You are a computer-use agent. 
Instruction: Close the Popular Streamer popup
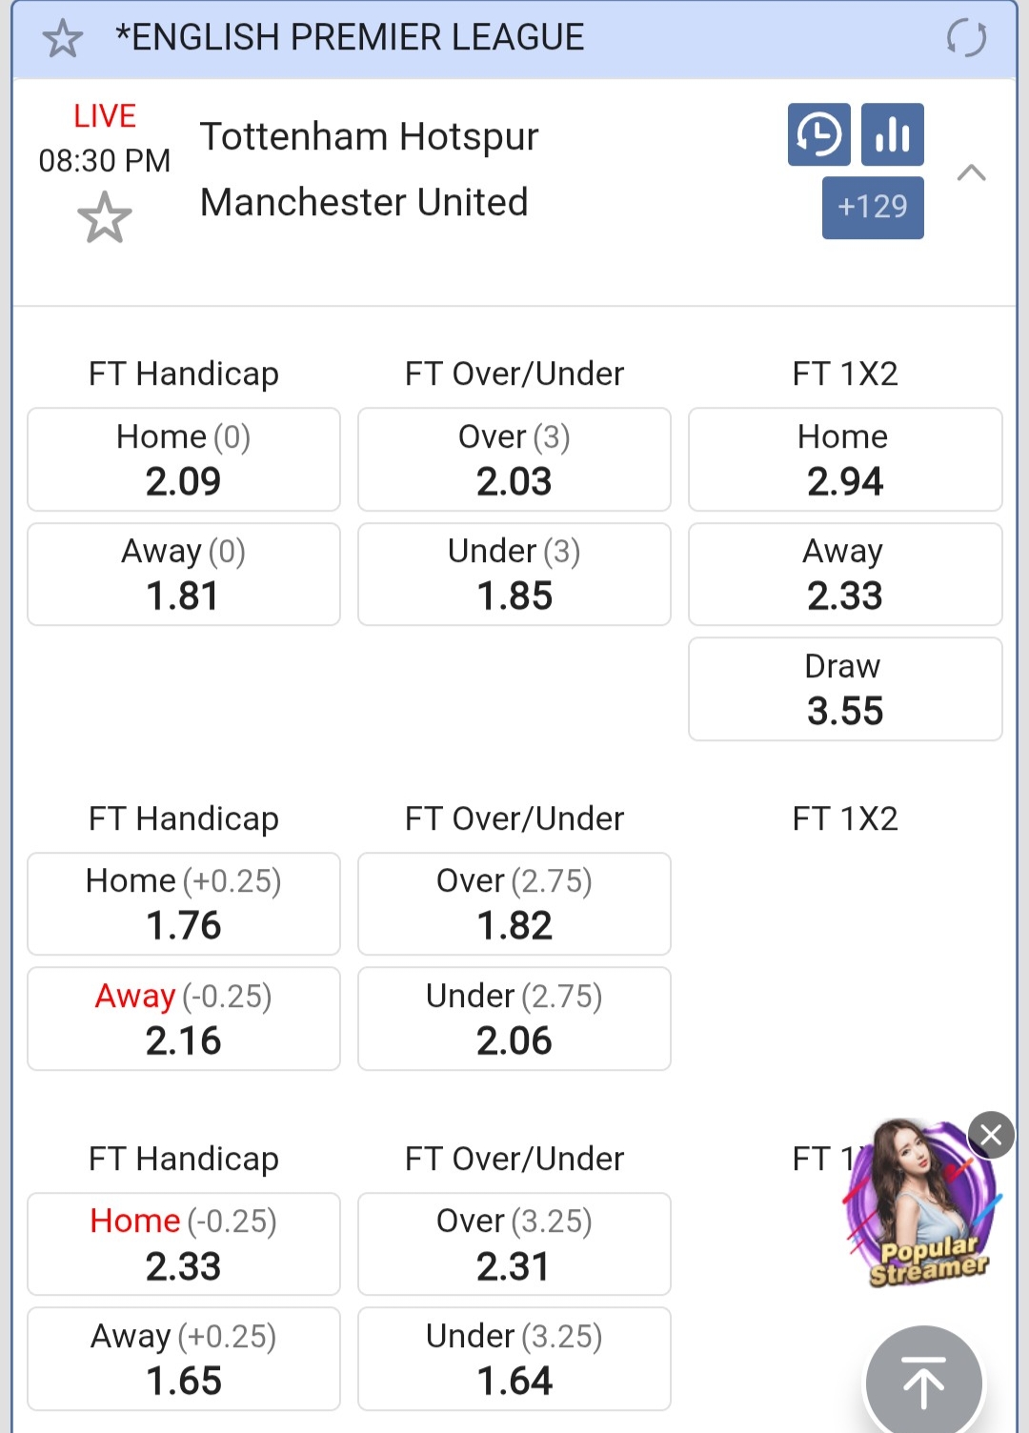click(991, 1135)
